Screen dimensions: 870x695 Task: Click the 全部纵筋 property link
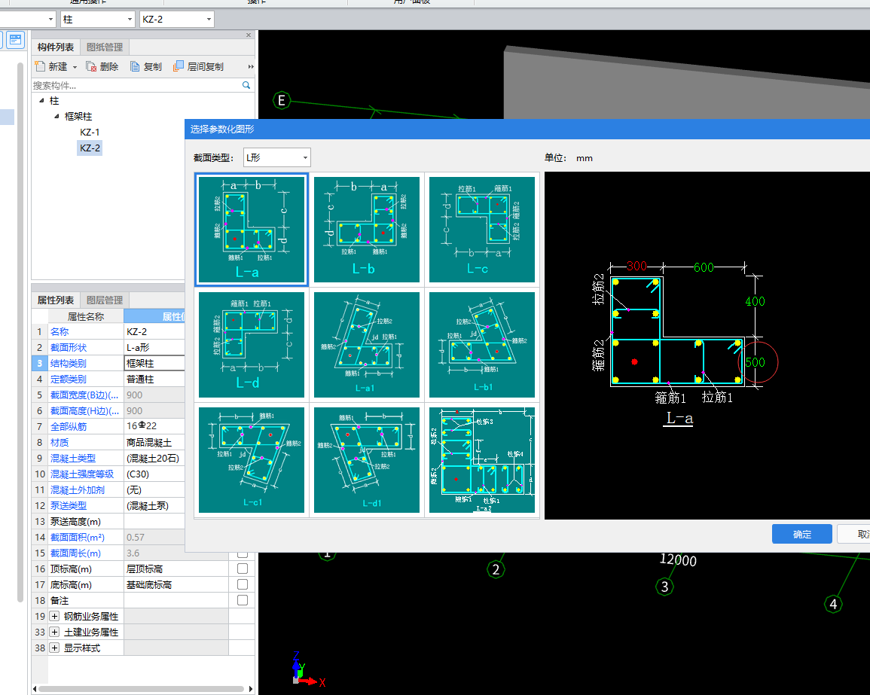(69, 426)
